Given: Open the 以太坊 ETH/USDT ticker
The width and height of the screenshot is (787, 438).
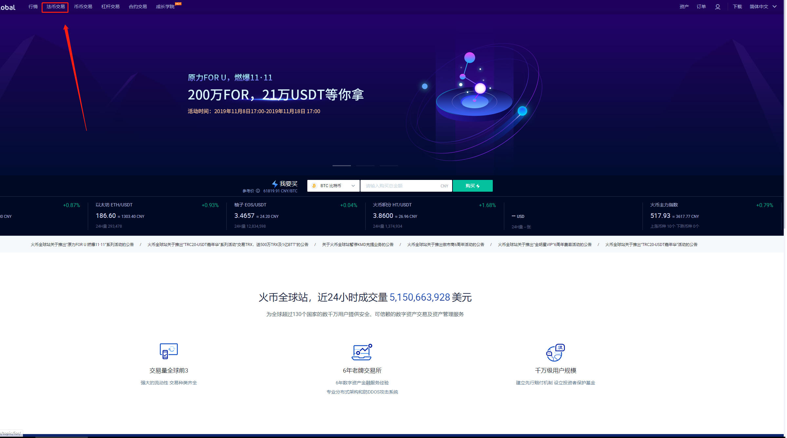Looking at the screenshot, I should [157, 216].
